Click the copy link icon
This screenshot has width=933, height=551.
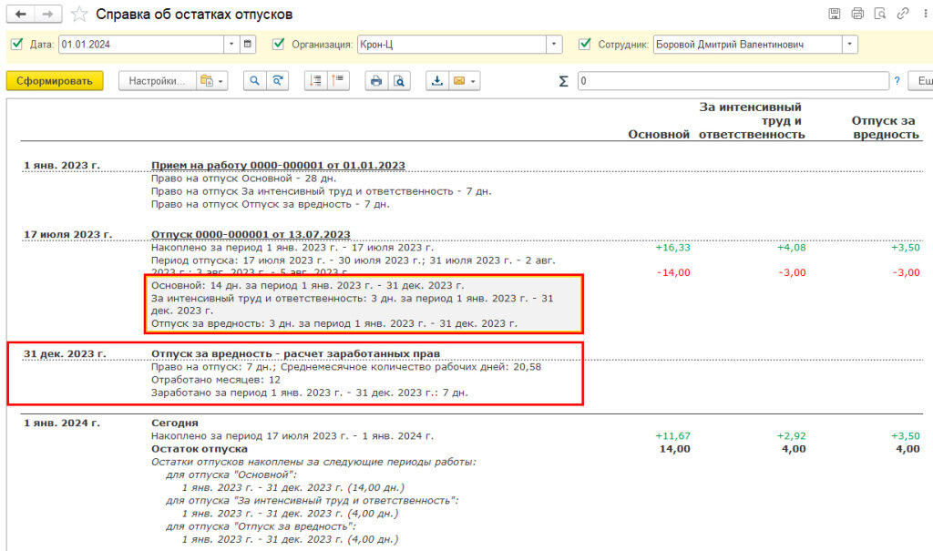[x=903, y=14]
